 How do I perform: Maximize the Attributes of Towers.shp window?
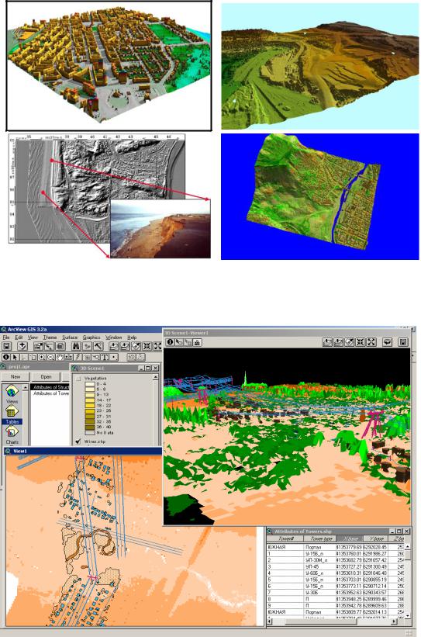click(x=399, y=531)
